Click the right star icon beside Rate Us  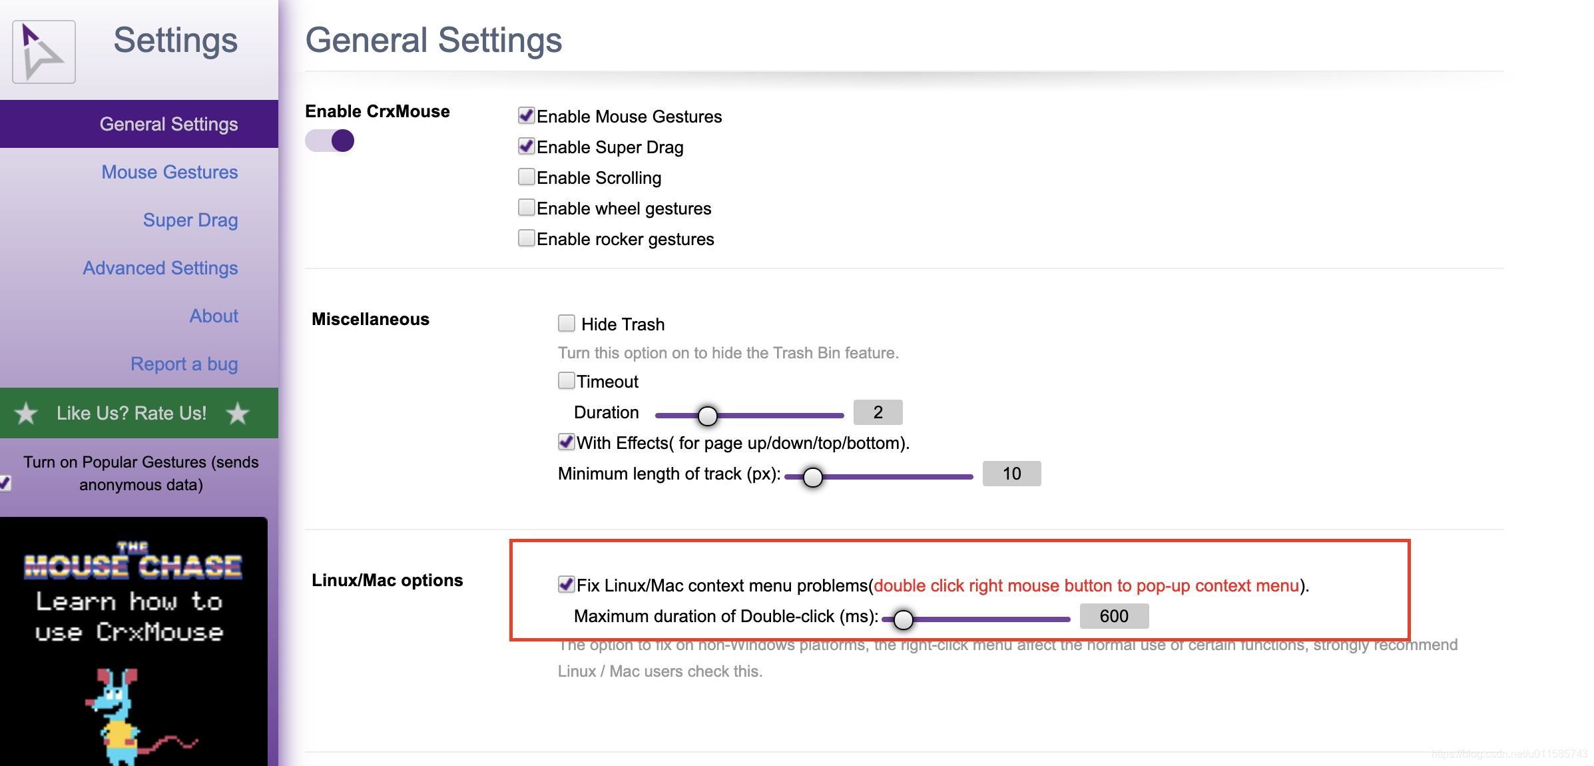coord(238,414)
